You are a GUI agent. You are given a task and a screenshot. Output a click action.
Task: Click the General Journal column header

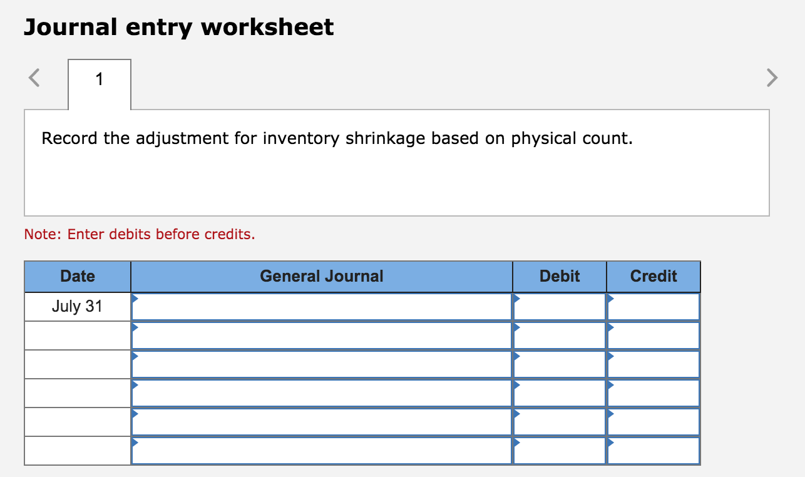tap(322, 276)
